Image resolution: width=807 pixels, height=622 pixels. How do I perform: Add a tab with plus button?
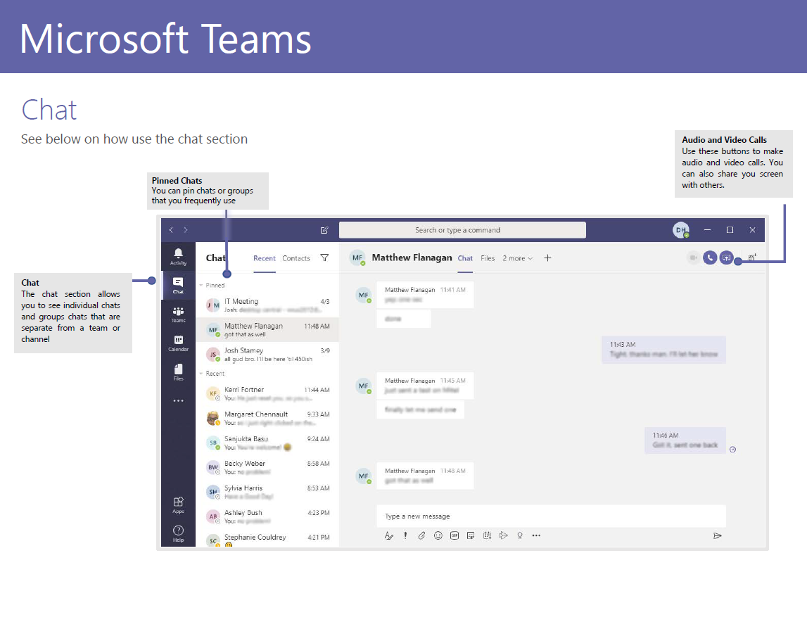point(547,258)
